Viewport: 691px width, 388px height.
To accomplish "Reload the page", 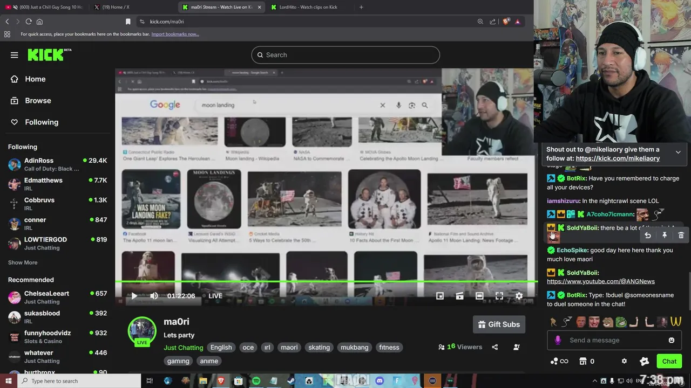I will 29,22.
